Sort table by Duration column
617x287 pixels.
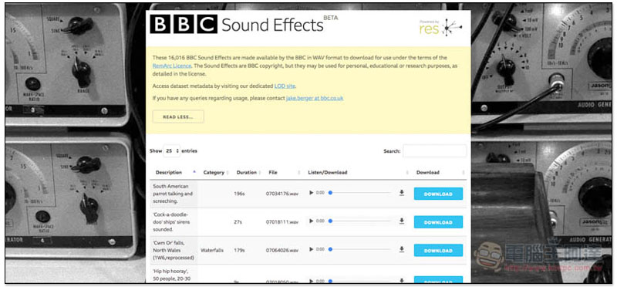pyautogui.click(x=246, y=173)
